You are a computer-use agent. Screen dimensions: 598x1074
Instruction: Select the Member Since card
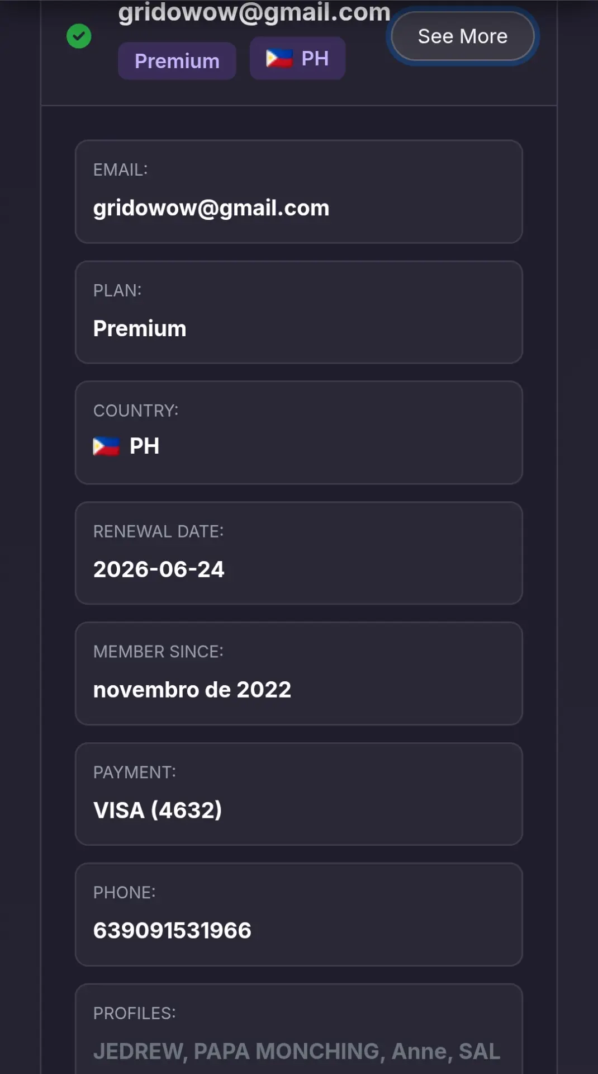(299, 673)
